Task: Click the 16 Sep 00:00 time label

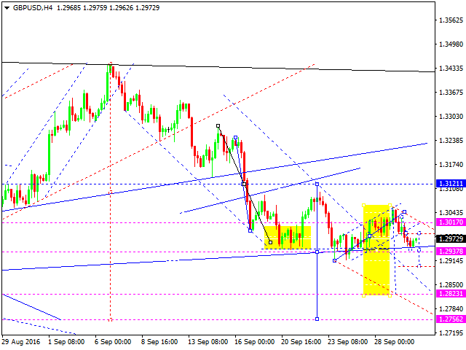Action: coord(254,342)
